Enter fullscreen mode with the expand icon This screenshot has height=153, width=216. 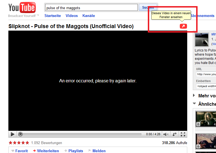183,134
